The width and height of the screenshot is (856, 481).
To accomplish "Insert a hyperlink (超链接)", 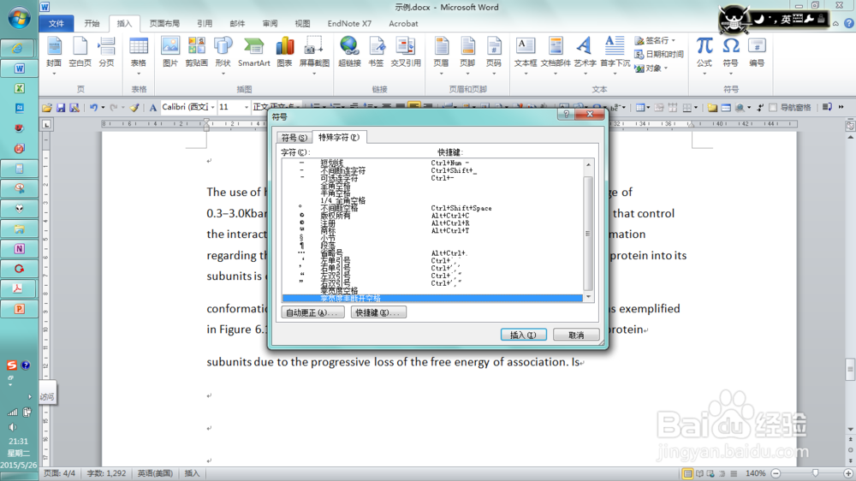I will (x=349, y=53).
